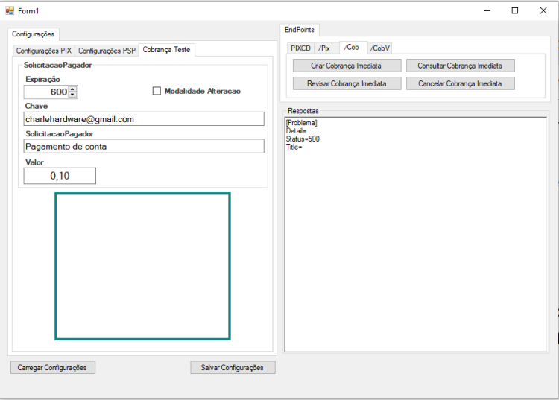Click the Pagamento de conta text field

click(x=144, y=147)
